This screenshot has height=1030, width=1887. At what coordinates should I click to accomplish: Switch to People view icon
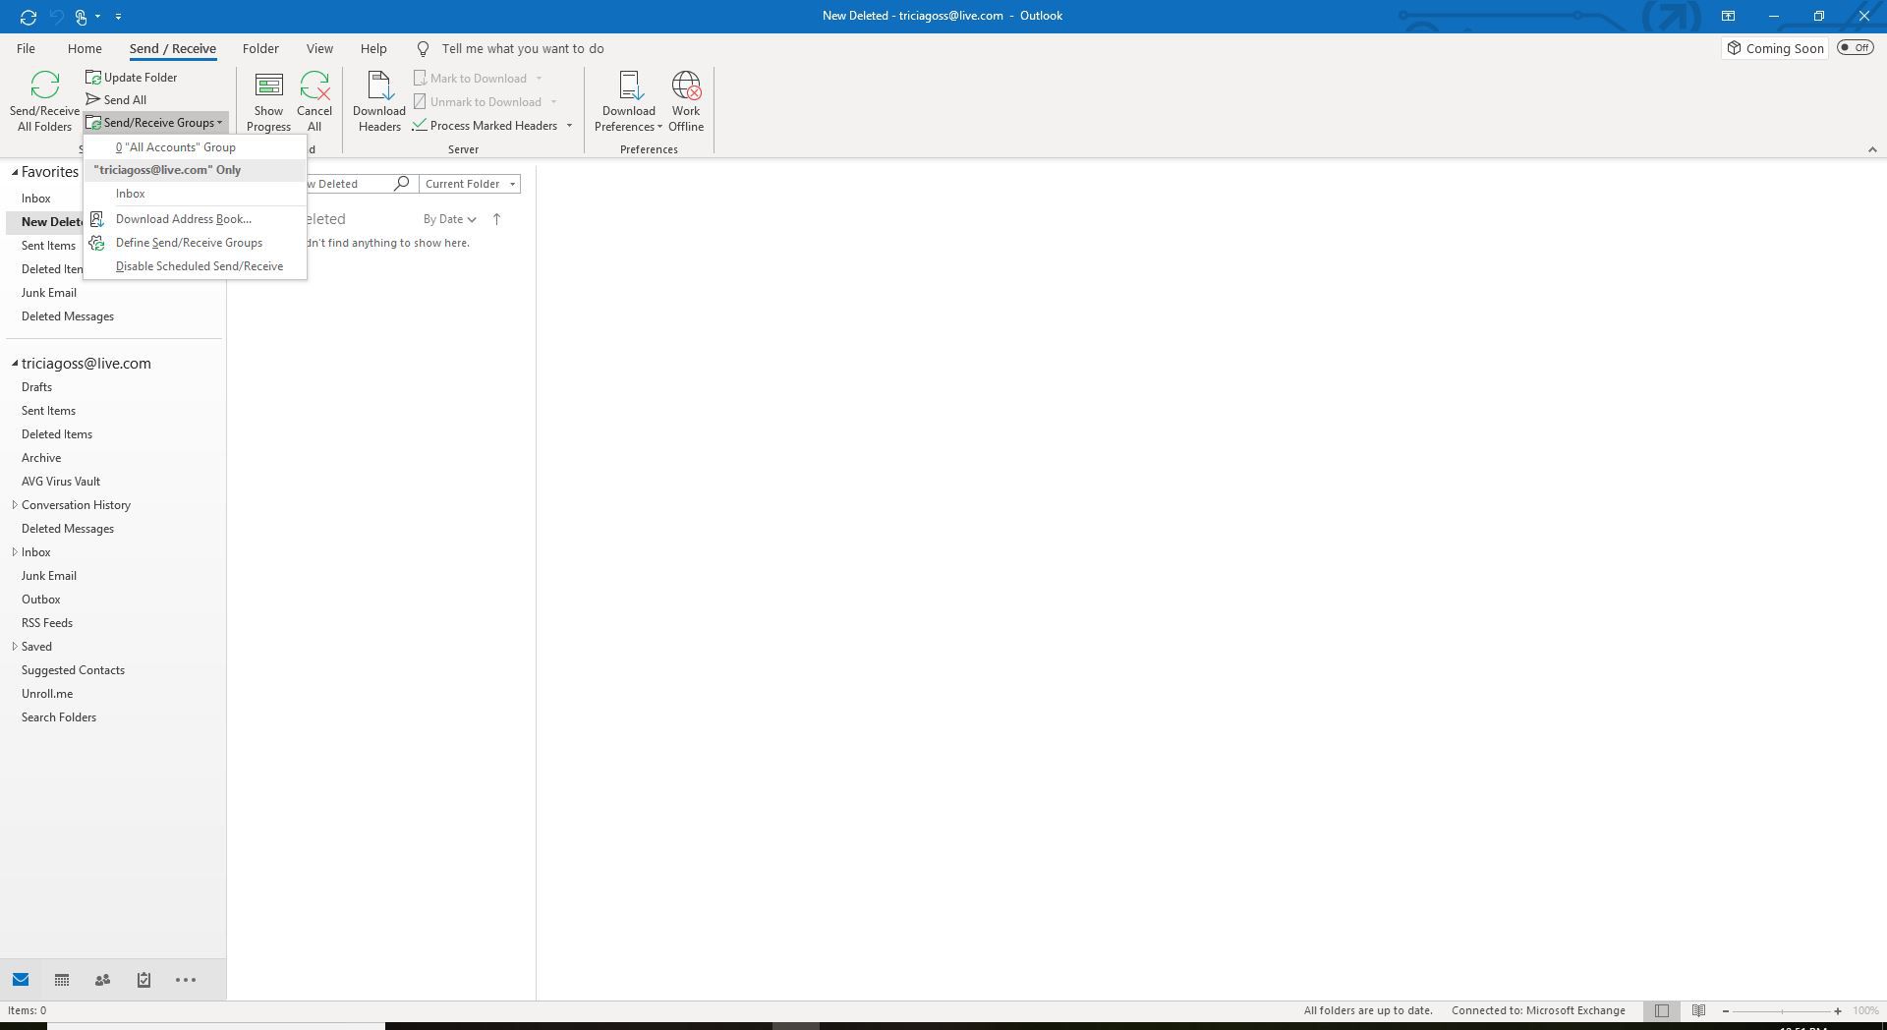[102, 980]
